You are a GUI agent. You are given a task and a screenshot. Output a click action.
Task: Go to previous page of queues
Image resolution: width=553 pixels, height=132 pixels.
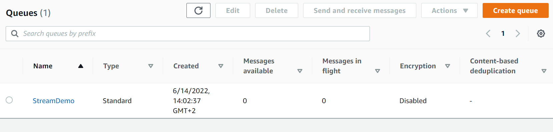(x=488, y=33)
